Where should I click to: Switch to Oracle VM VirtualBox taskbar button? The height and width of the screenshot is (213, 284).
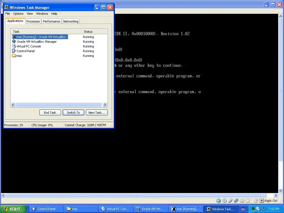pos(151,209)
